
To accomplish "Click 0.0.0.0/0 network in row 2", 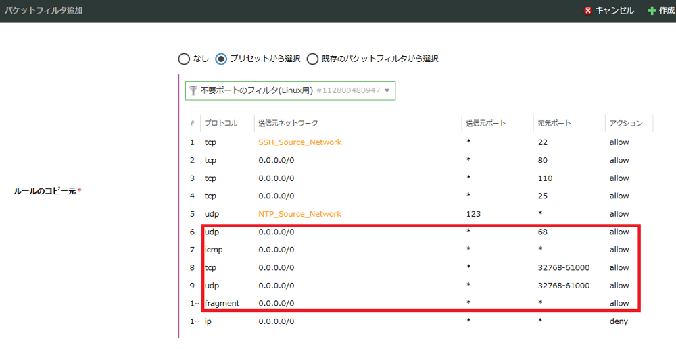I will pyautogui.click(x=276, y=160).
